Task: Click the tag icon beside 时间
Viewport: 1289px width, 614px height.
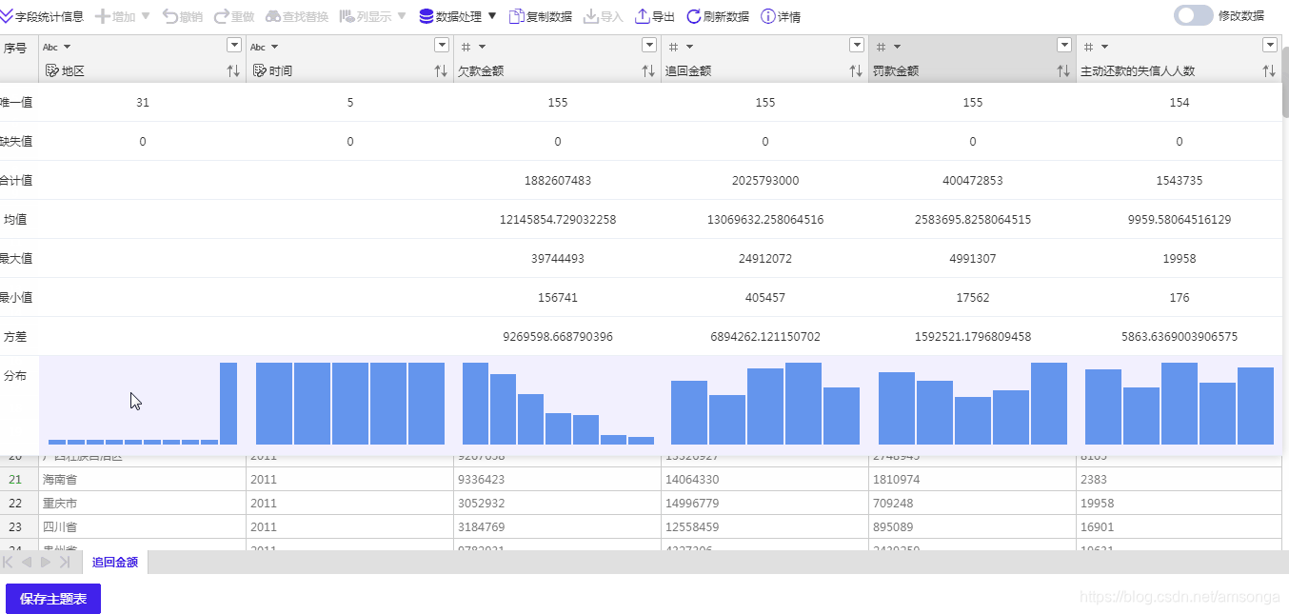Action: tap(260, 70)
